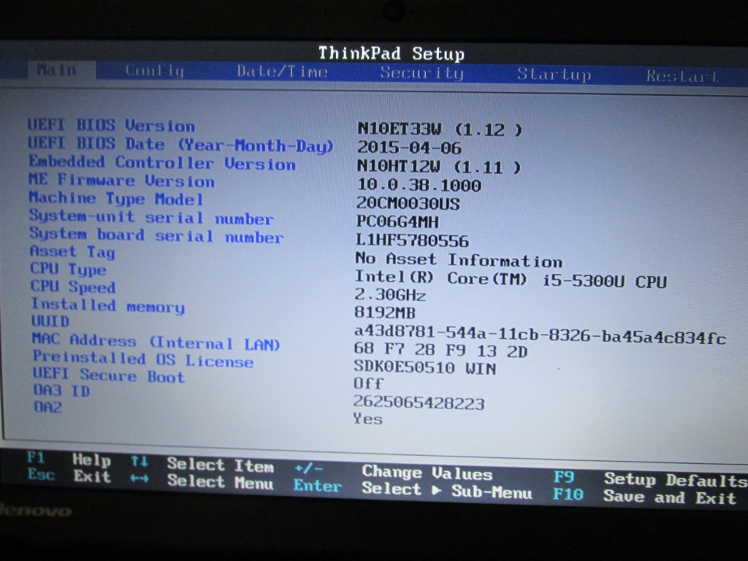The width and height of the screenshot is (748, 561).
Task: Select Machine Type Model label
Action: point(116,199)
